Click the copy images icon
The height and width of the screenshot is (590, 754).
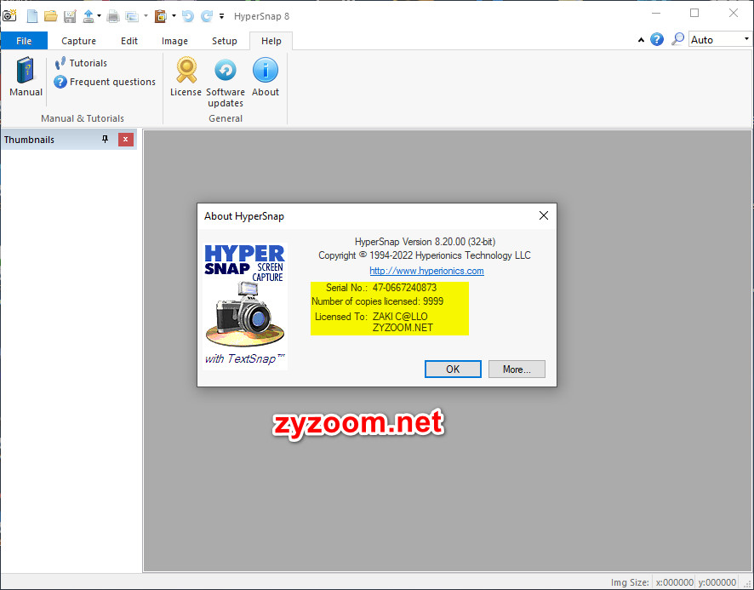pos(132,16)
